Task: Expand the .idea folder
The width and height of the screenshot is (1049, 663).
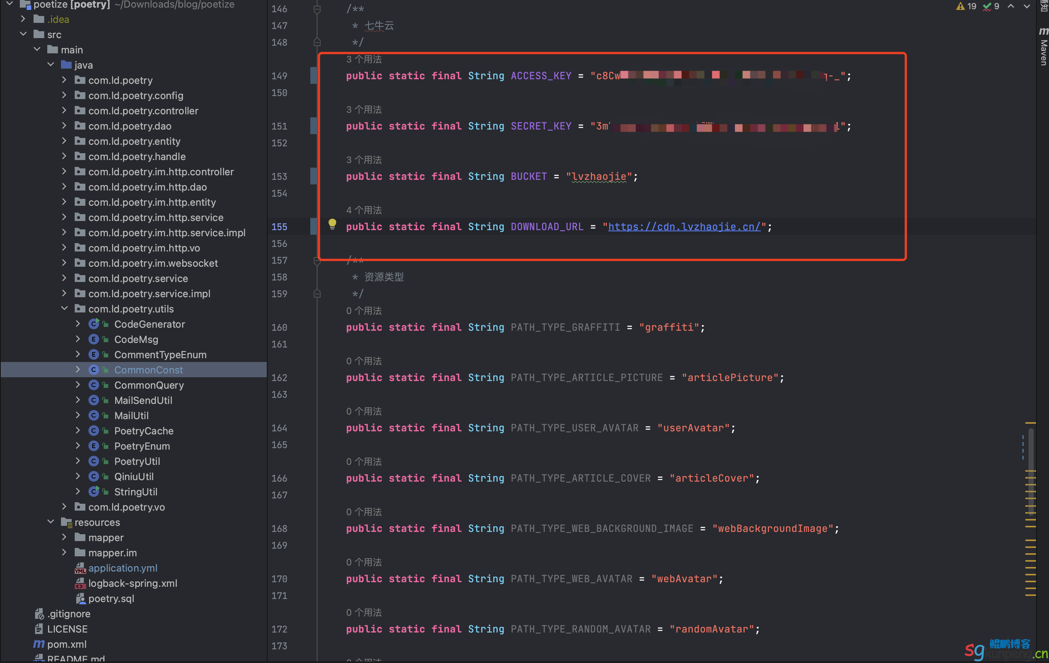Action: [23, 19]
